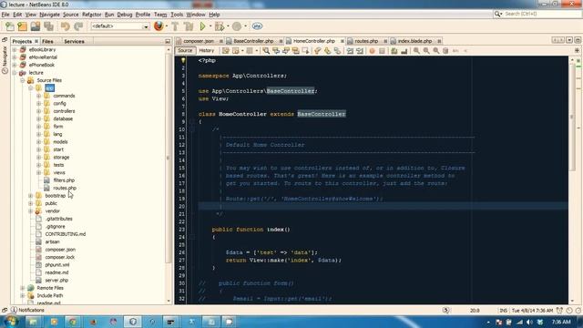Screen dimensions: 583x328
Task: Click the Maximize editor window icon
Action: point(578,40)
